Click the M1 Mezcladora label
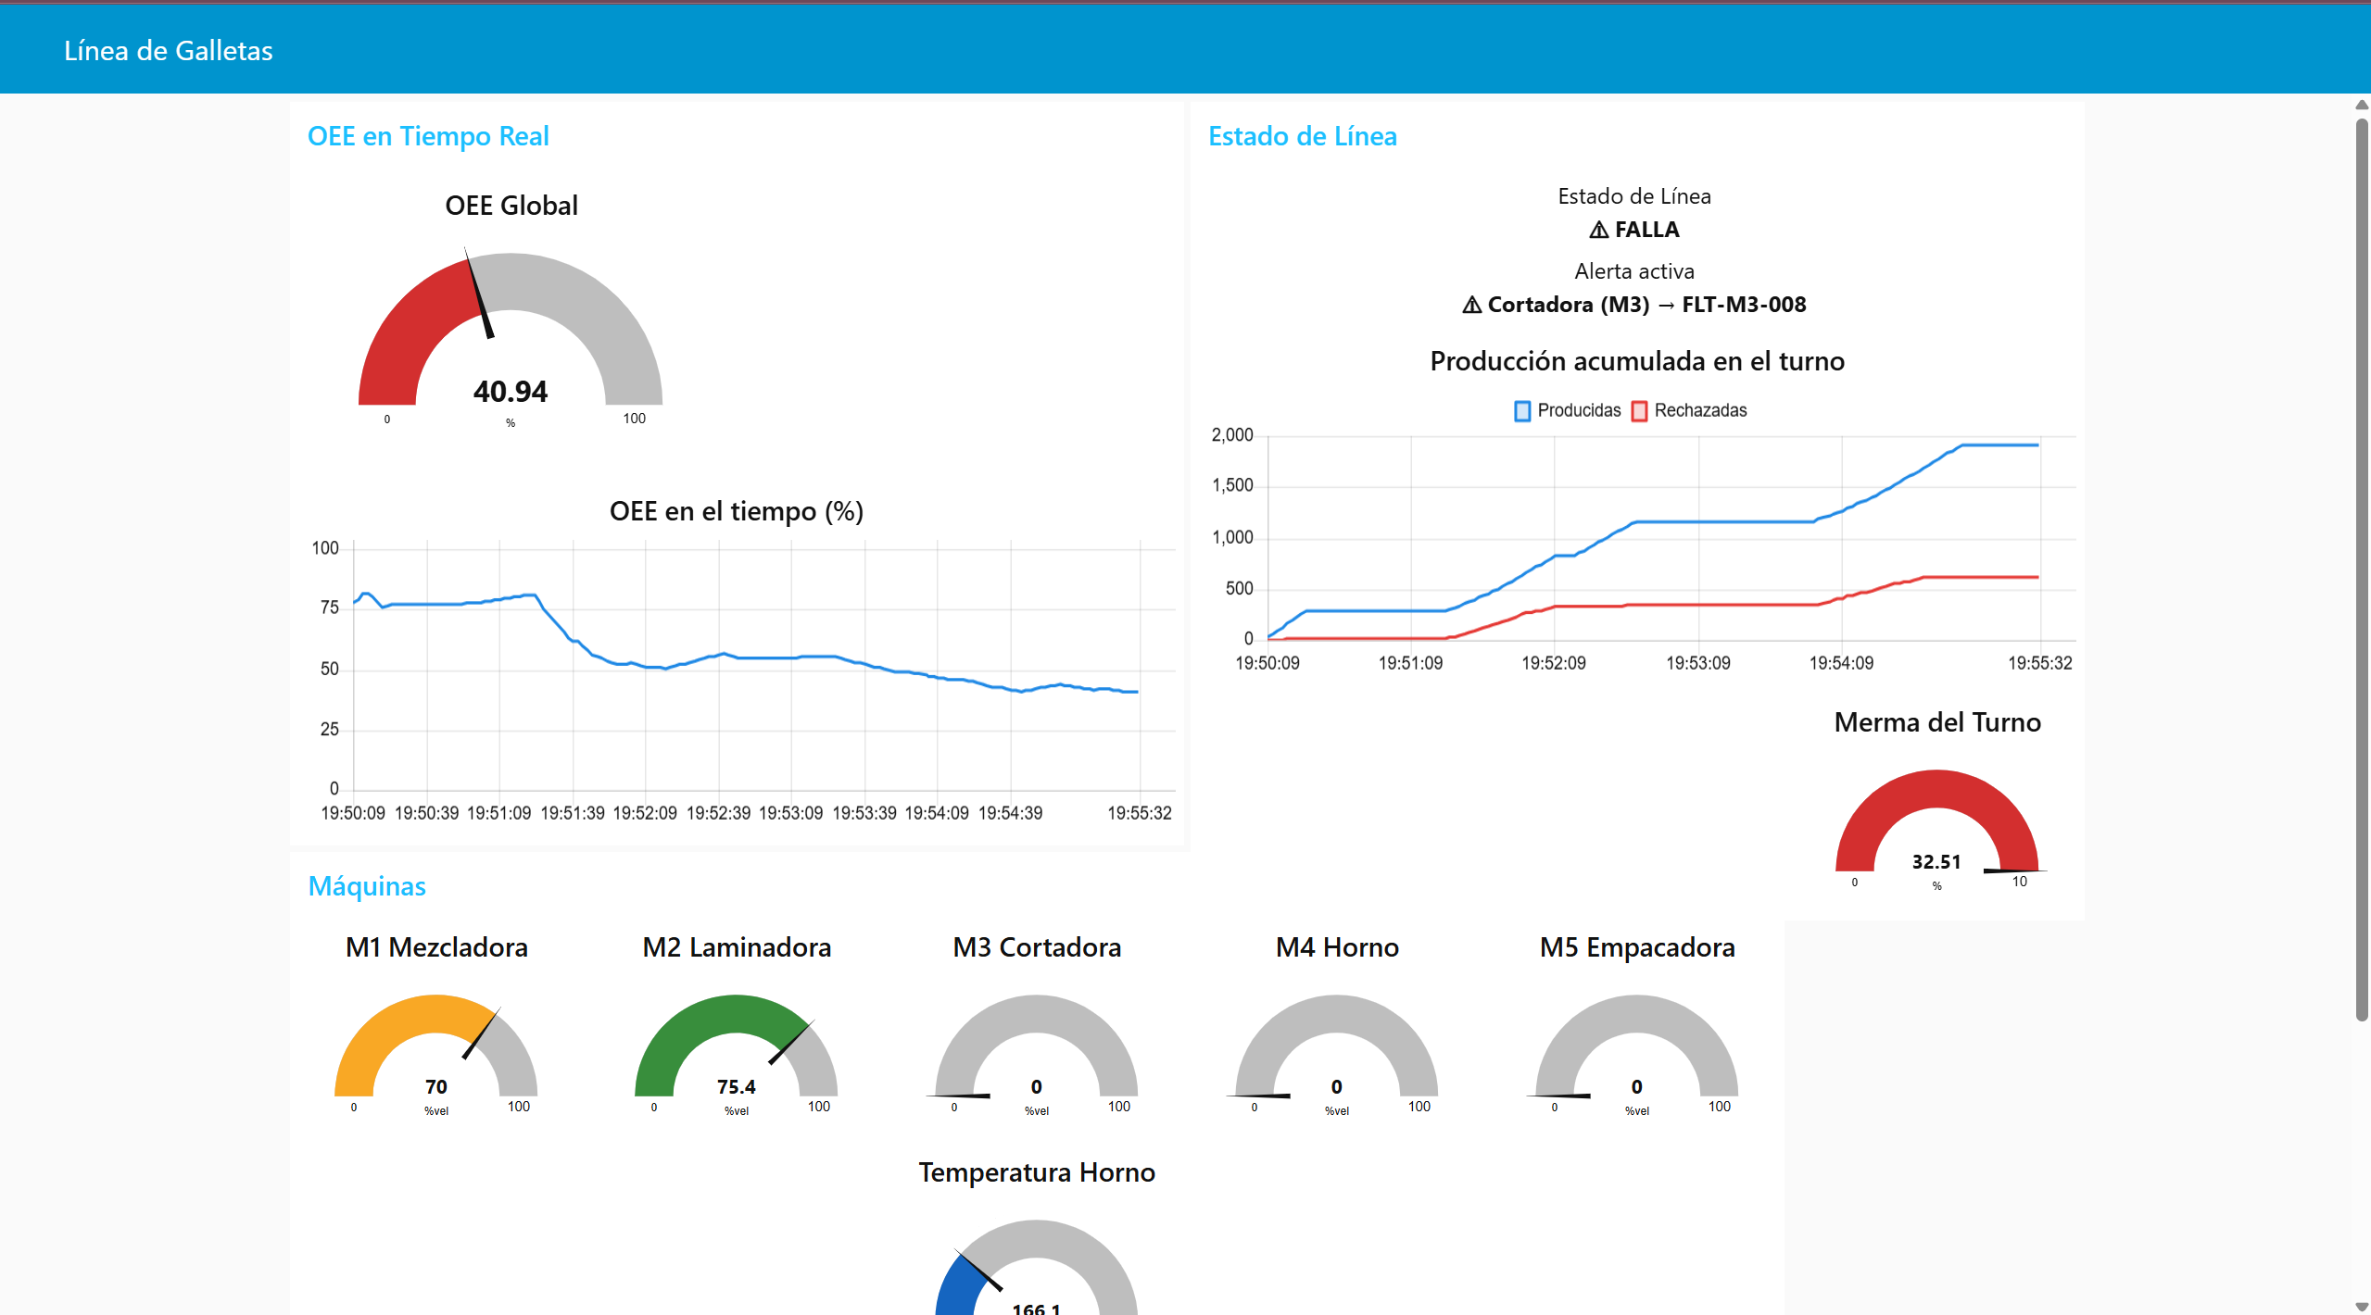The image size is (2371, 1315). pos(436,947)
